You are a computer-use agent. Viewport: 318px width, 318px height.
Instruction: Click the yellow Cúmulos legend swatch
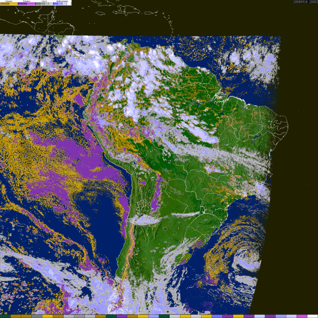point(13,4)
